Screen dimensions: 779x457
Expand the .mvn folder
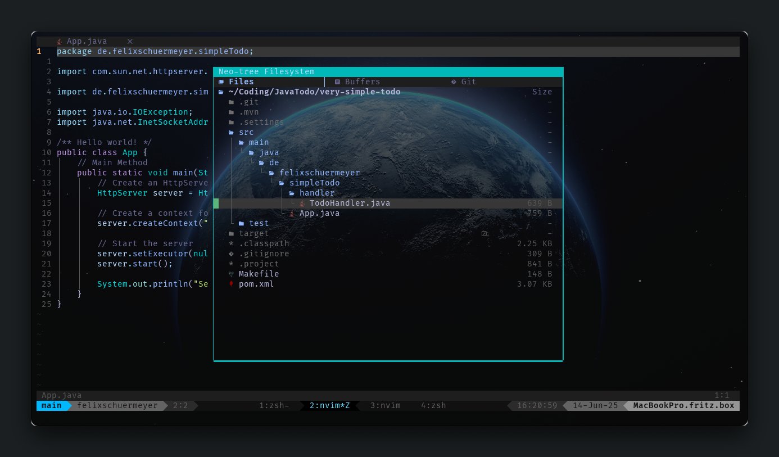tap(249, 112)
